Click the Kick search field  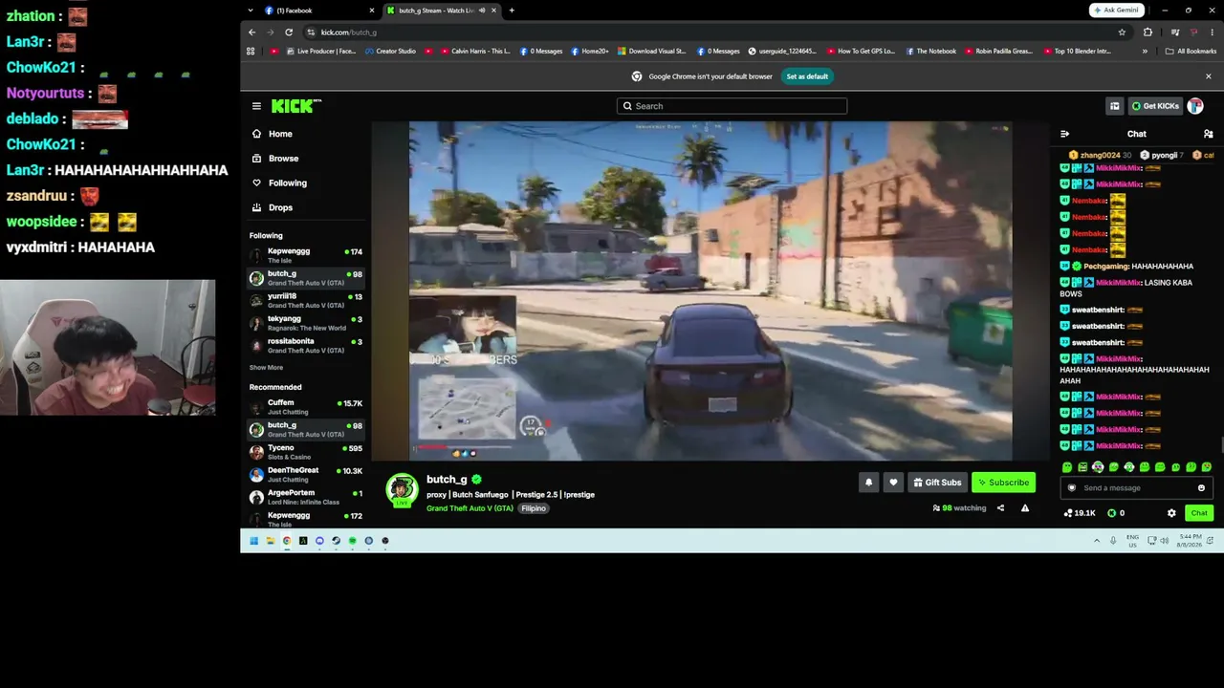[732, 106]
